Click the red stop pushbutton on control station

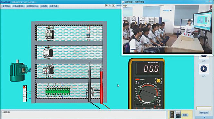coord(24,87)
